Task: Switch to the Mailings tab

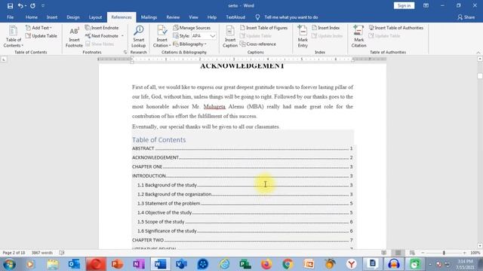Action: coord(149,17)
